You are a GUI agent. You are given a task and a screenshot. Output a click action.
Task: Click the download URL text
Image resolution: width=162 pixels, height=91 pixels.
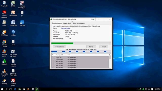[76, 26]
